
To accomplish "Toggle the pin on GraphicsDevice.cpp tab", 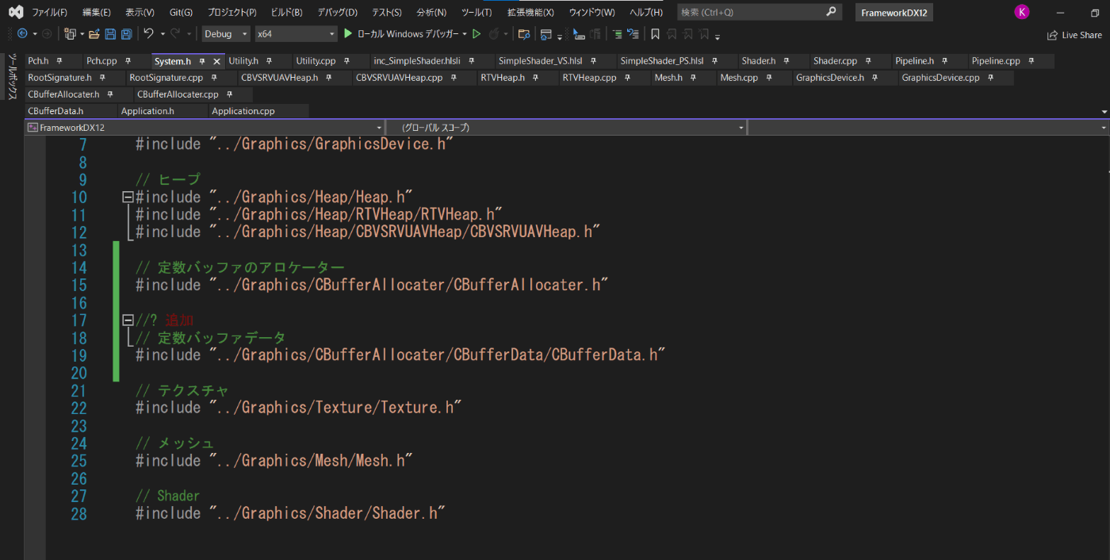I will (989, 78).
